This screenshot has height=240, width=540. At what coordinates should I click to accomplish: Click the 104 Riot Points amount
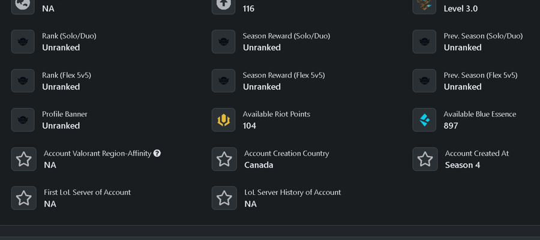[250, 125]
